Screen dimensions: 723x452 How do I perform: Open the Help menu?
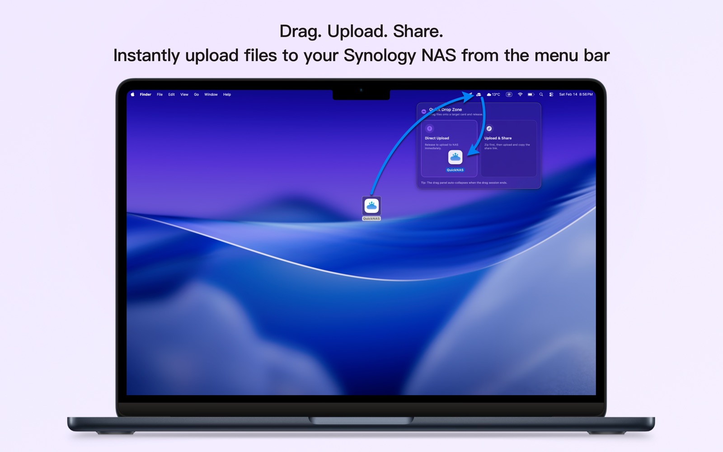(227, 94)
